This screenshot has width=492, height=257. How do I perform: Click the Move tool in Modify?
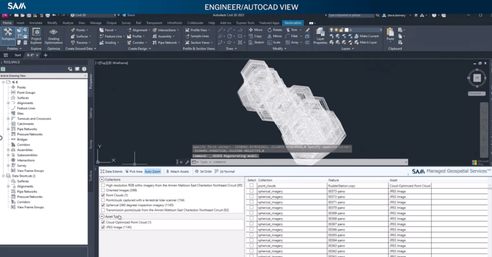coord(256,30)
